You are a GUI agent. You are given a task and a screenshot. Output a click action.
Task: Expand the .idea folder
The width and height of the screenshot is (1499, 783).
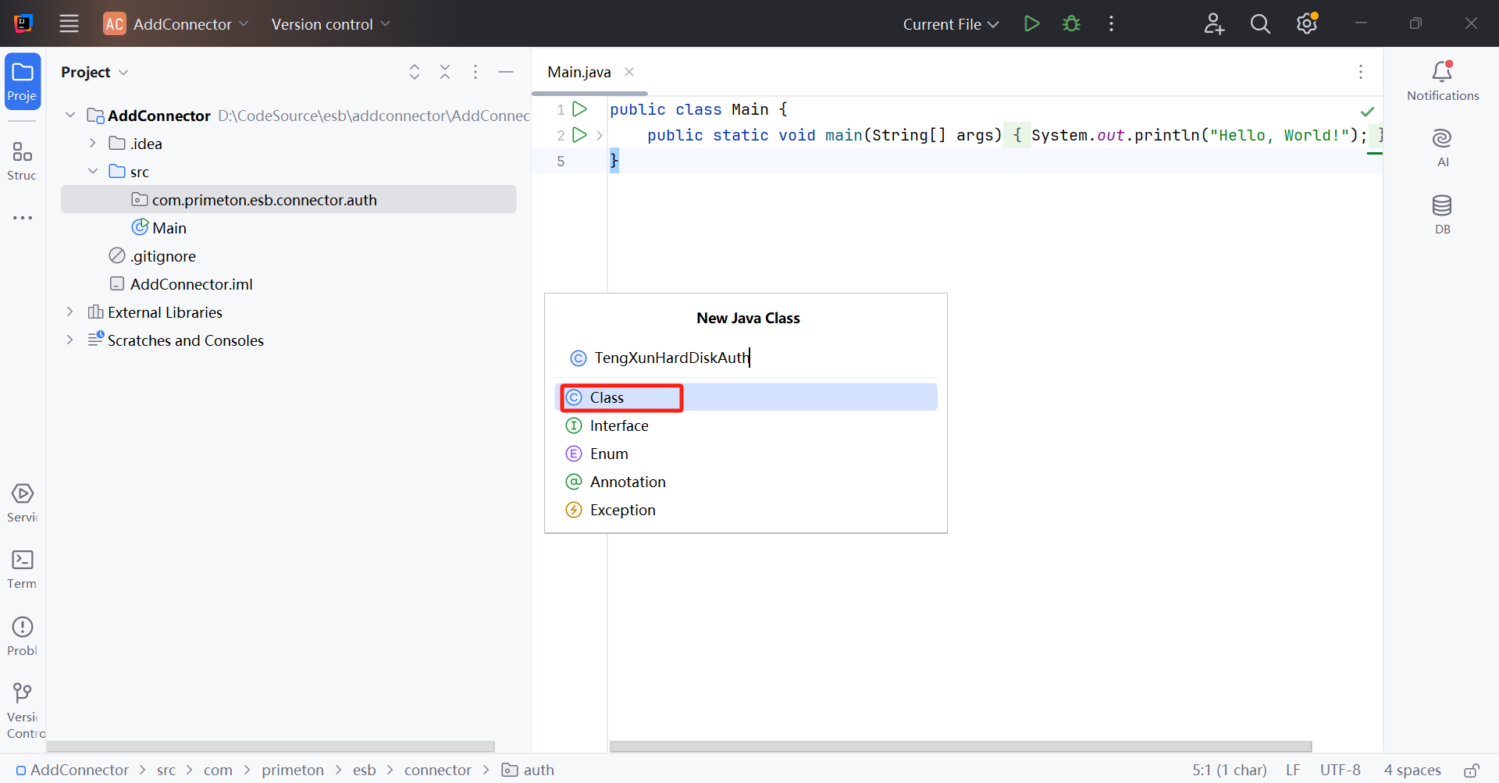(93, 144)
